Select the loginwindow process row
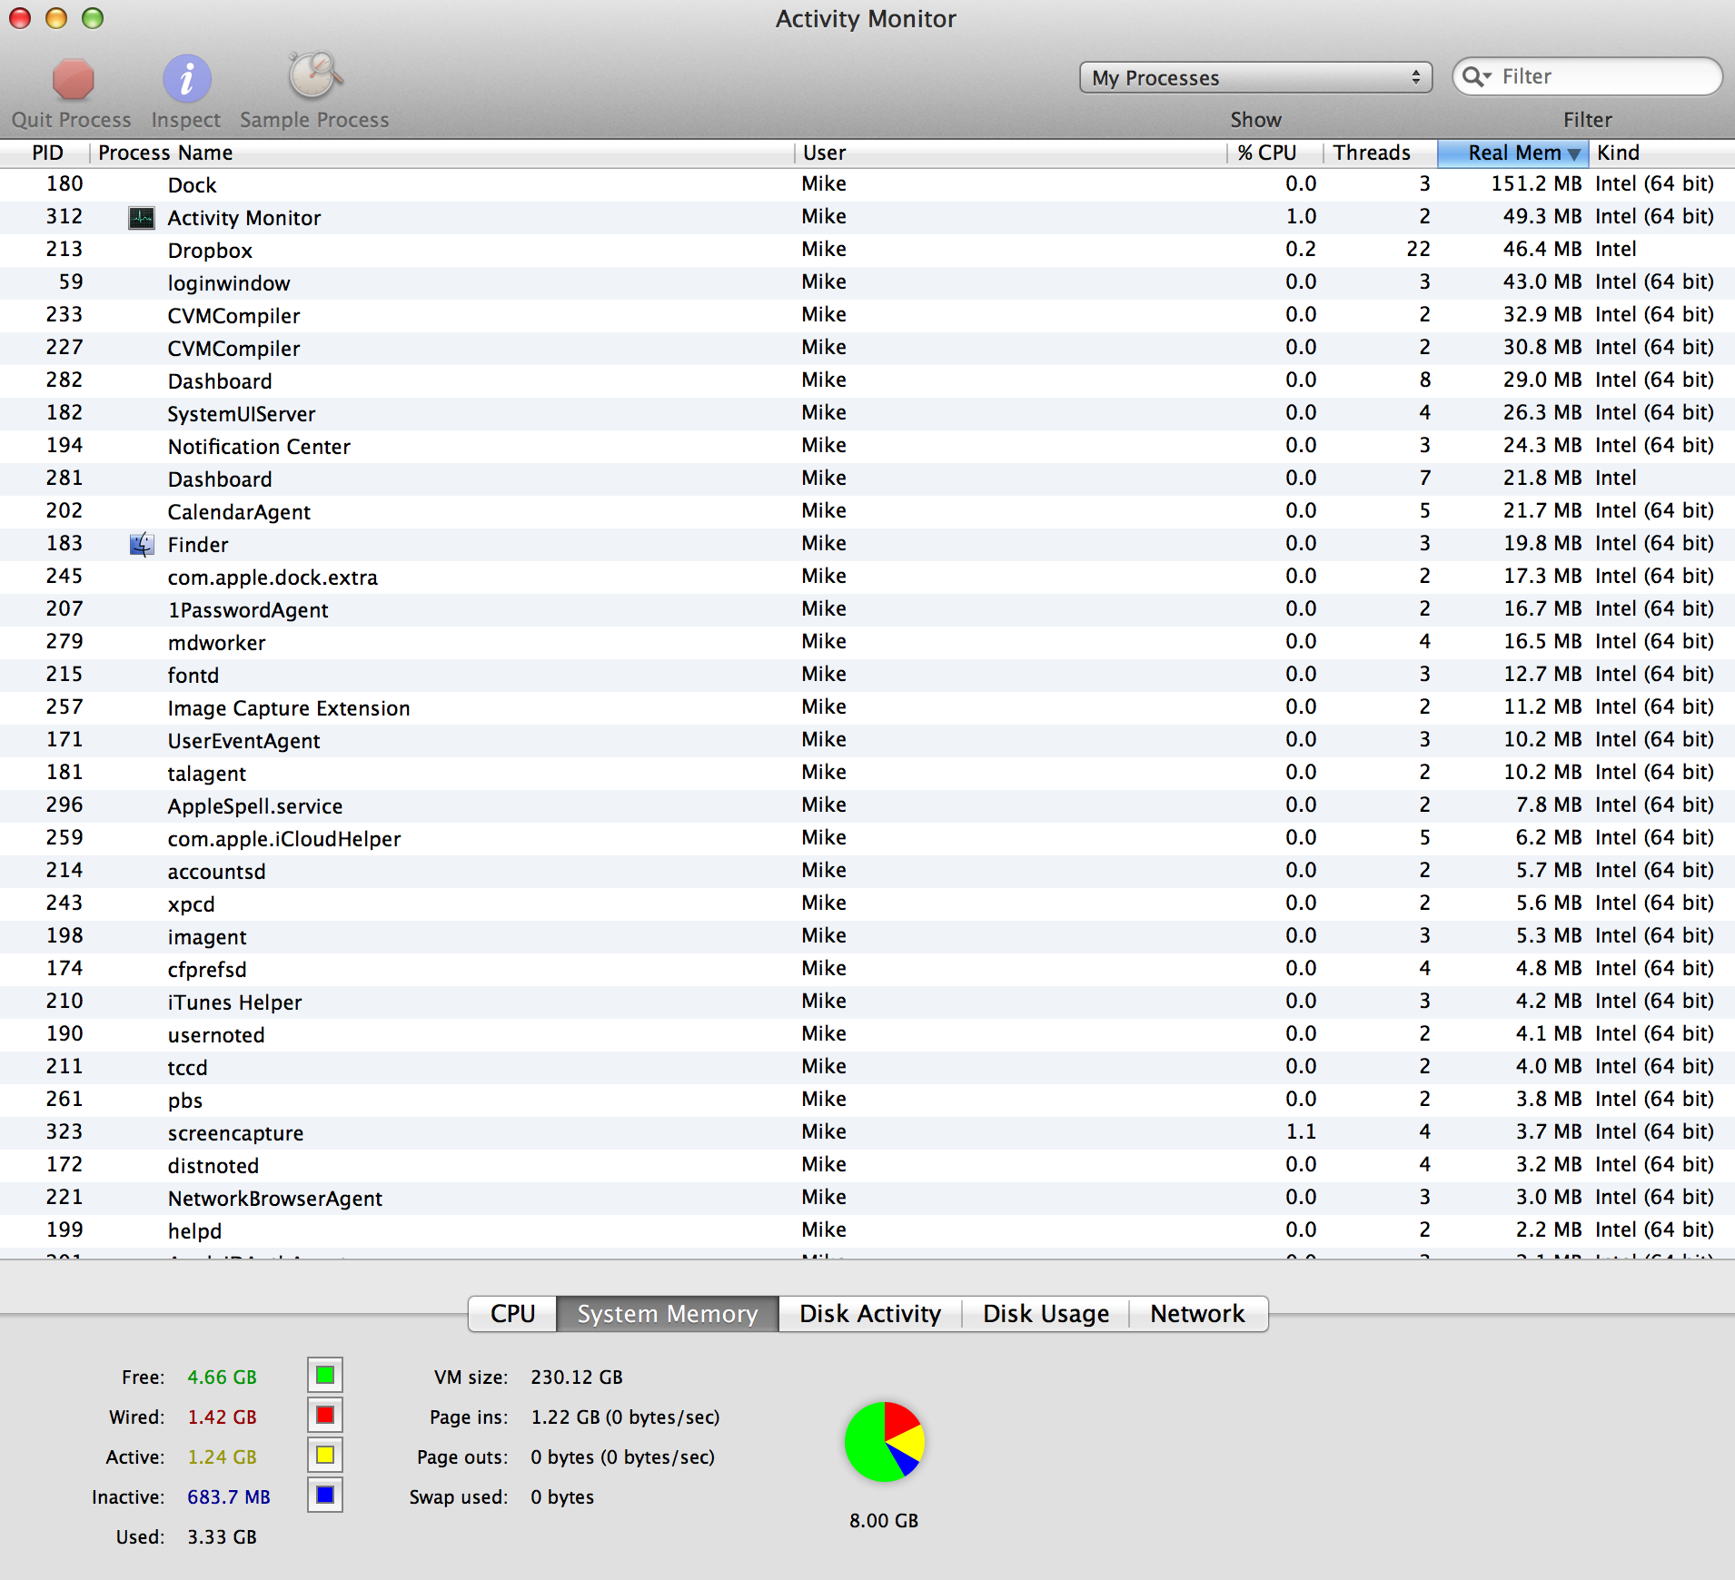The image size is (1735, 1580). point(867,283)
